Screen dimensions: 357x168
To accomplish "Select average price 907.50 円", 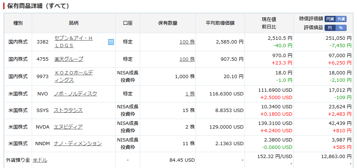I will (x=232, y=59).
